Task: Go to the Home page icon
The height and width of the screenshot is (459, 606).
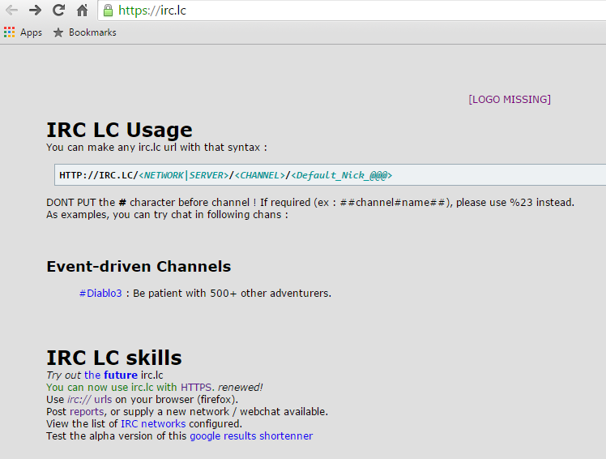Action: pyautogui.click(x=82, y=10)
